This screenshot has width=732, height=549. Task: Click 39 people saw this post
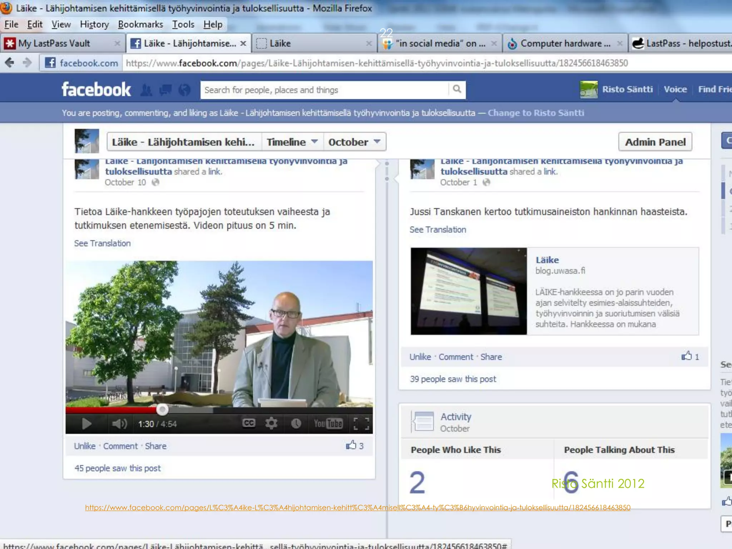(x=453, y=379)
